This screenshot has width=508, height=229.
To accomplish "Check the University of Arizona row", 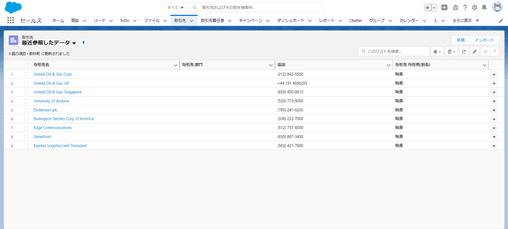I will (x=27, y=101).
